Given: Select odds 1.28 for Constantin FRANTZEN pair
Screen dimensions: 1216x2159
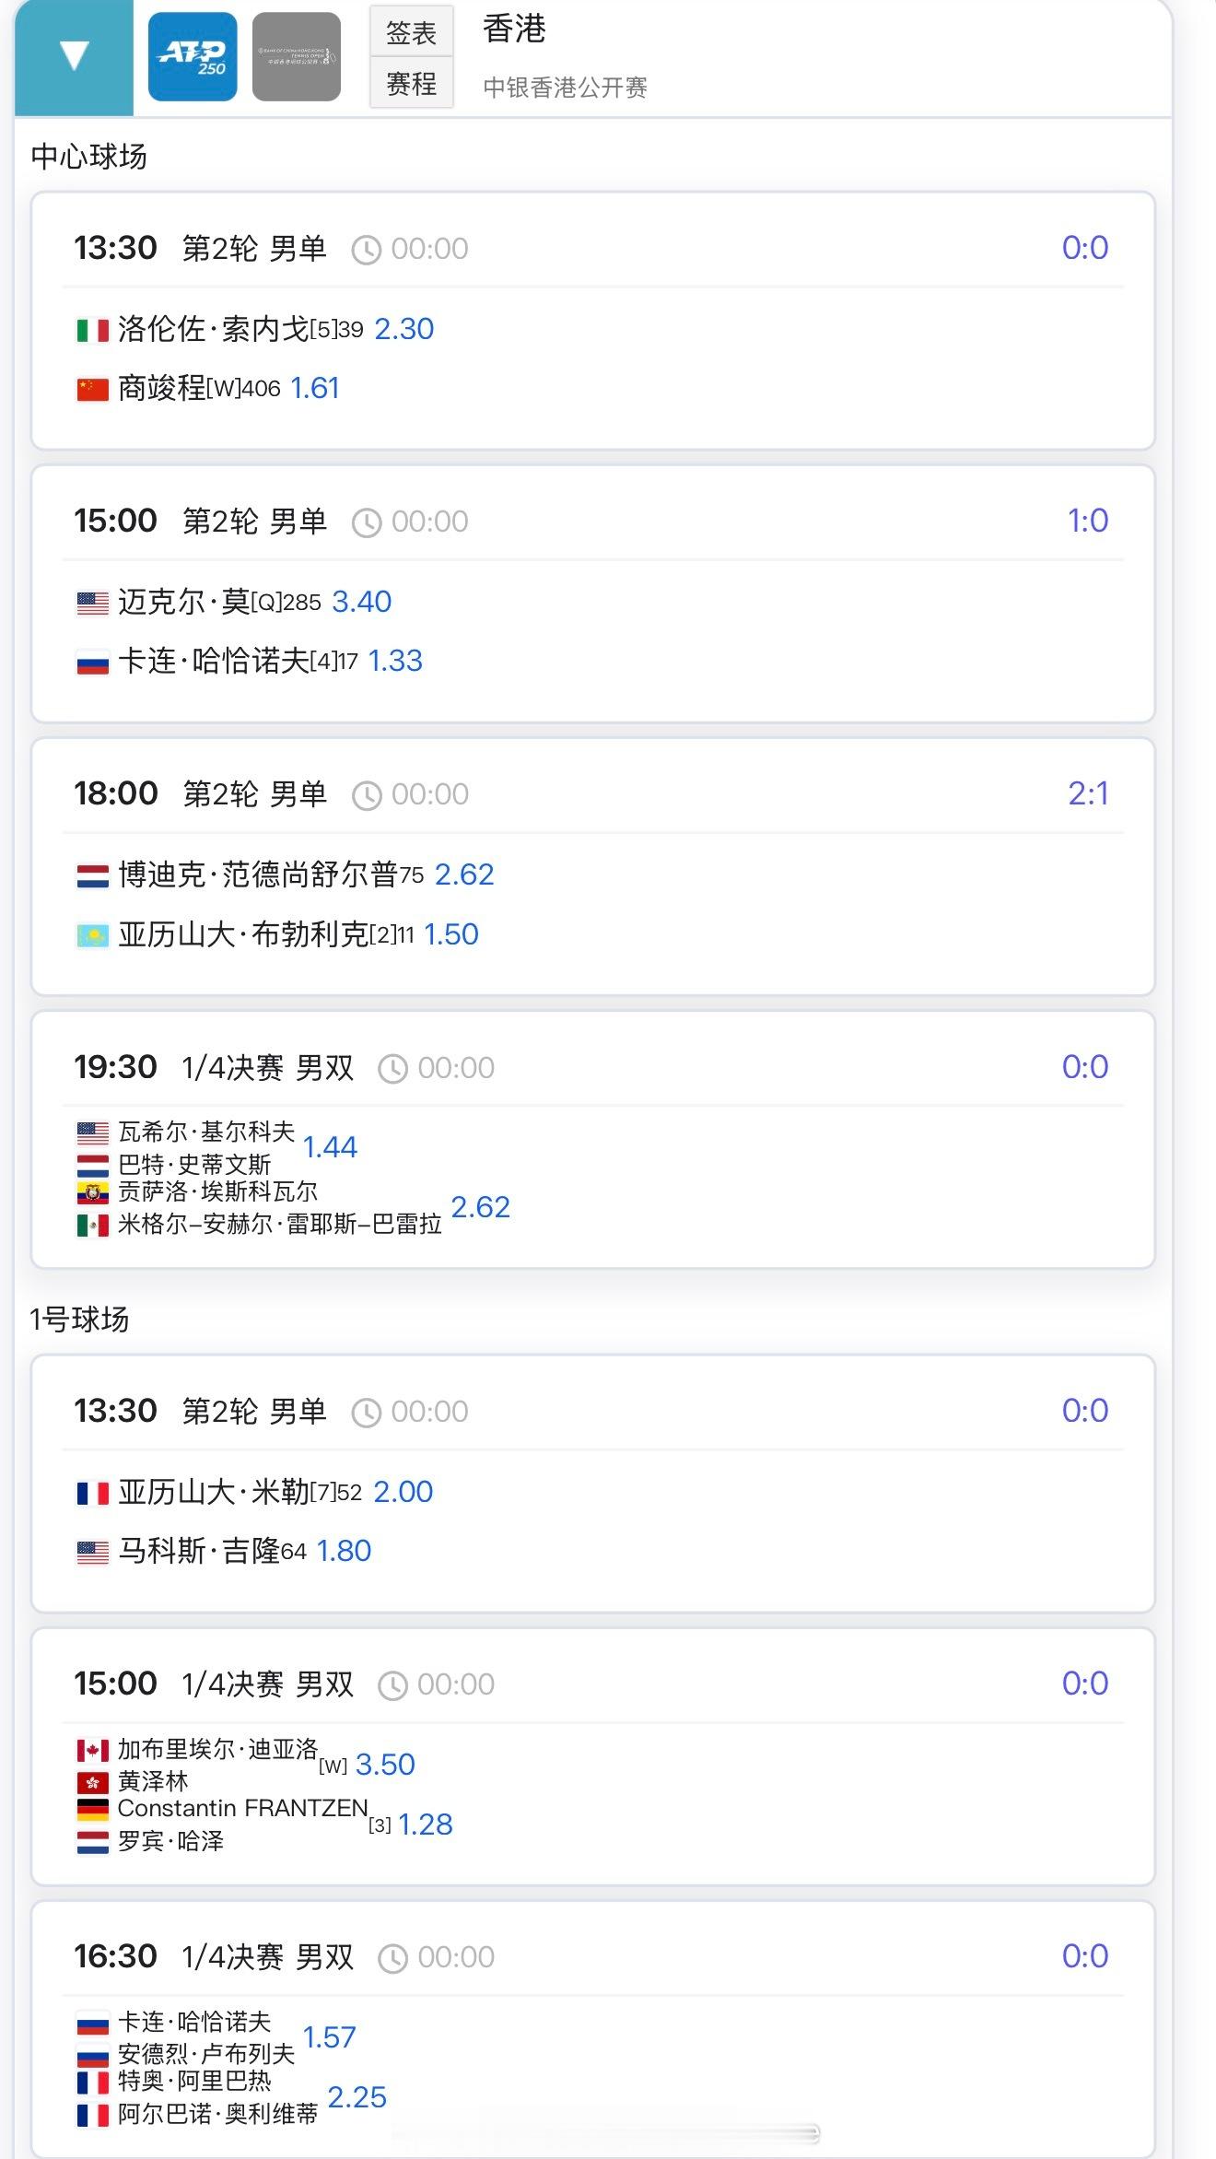Looking at the screenshot, I should [x=425, y=1825].
